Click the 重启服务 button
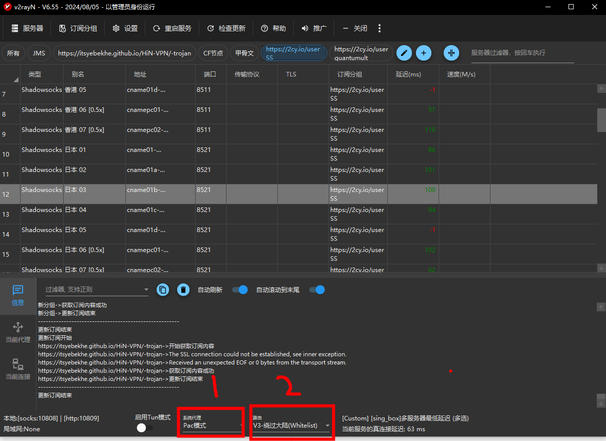Viewport: 606px width, 441px height. tap(172, 28)
